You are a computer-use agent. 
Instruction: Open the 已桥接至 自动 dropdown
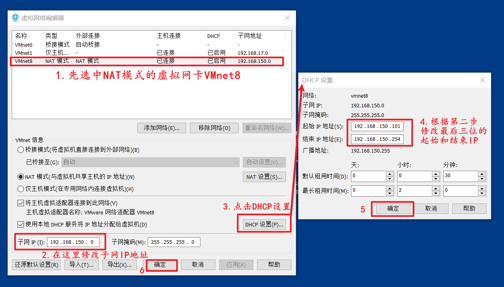(x=150, y=162)
